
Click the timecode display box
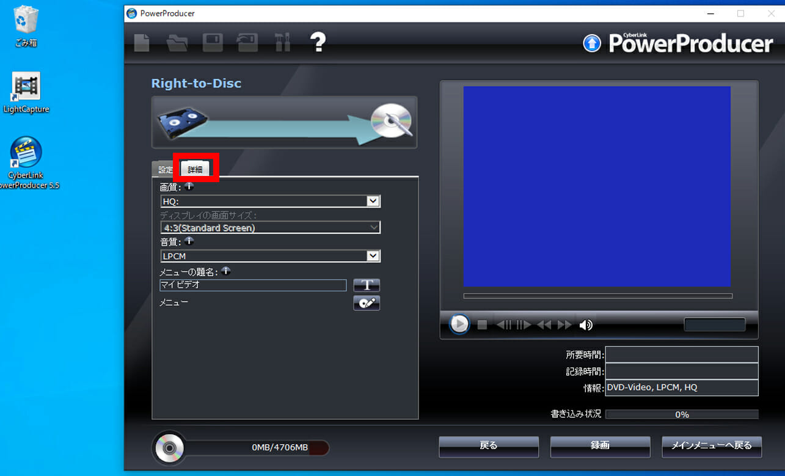(x=715, y=324)
